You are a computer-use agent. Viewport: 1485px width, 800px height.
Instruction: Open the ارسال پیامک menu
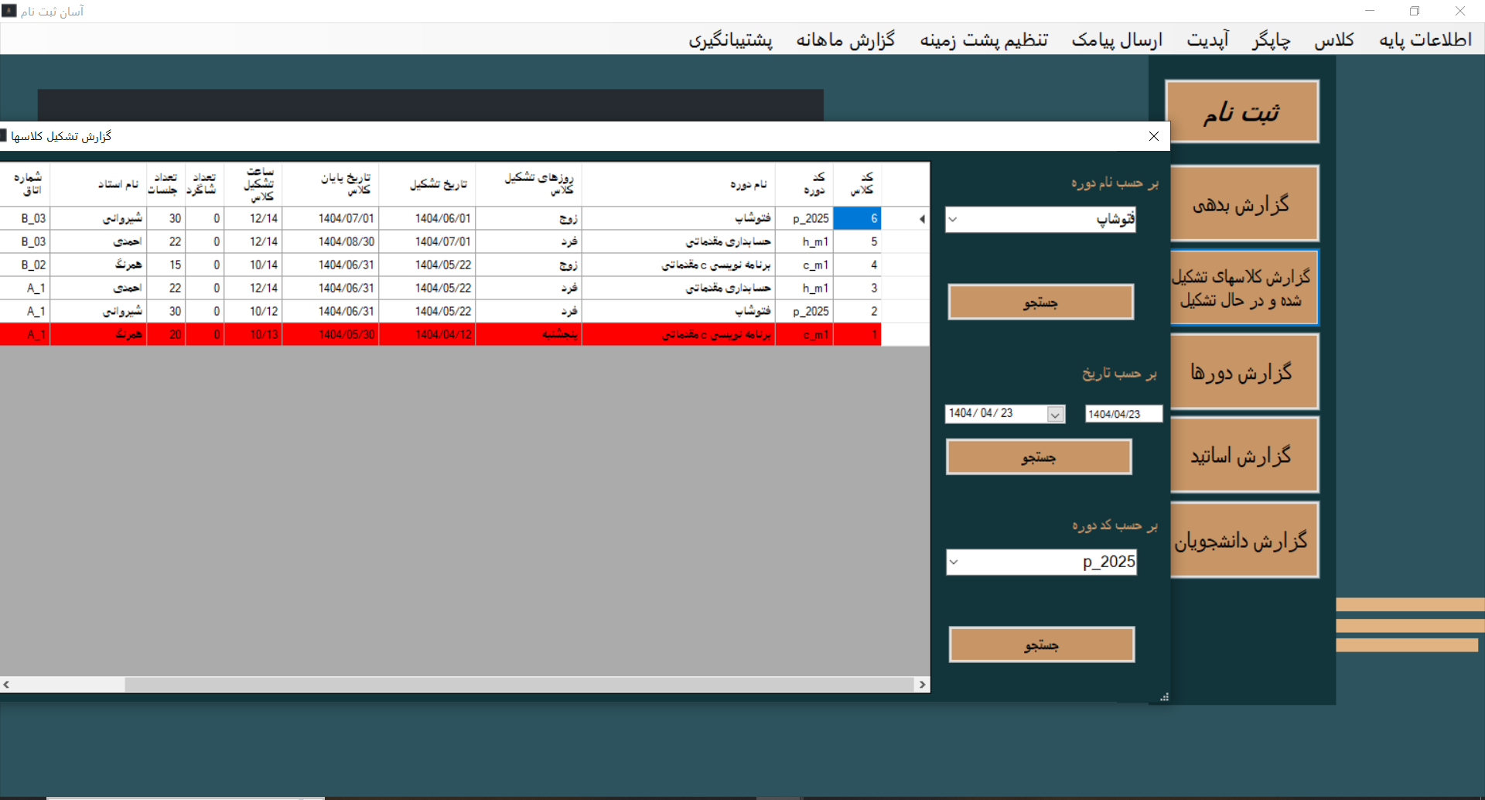coord(1117,39)
